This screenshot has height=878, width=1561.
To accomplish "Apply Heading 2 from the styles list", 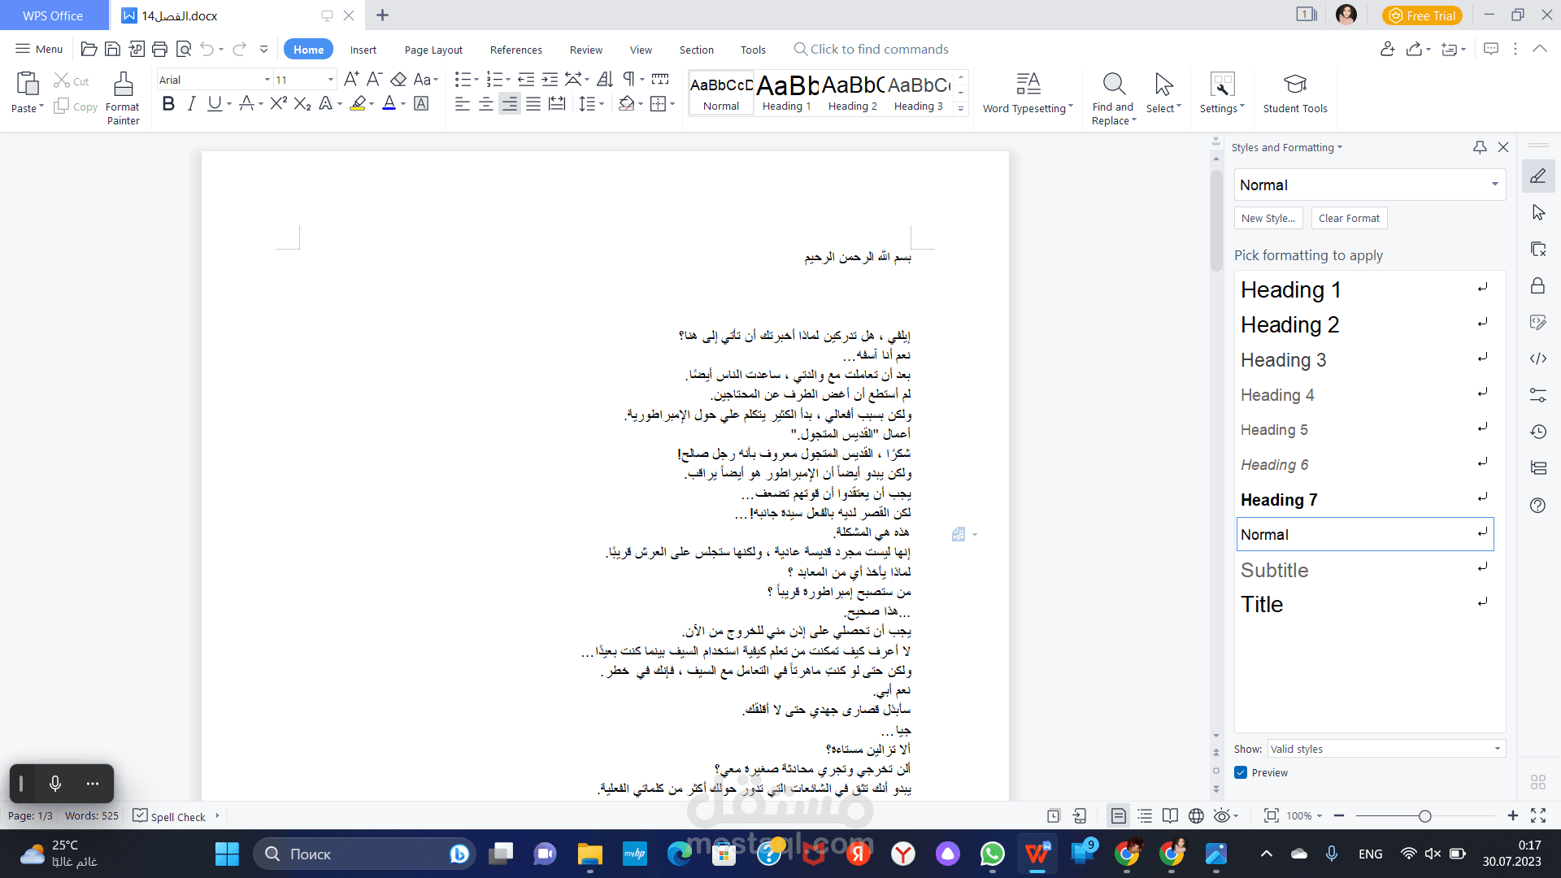I will [1289, 324].
